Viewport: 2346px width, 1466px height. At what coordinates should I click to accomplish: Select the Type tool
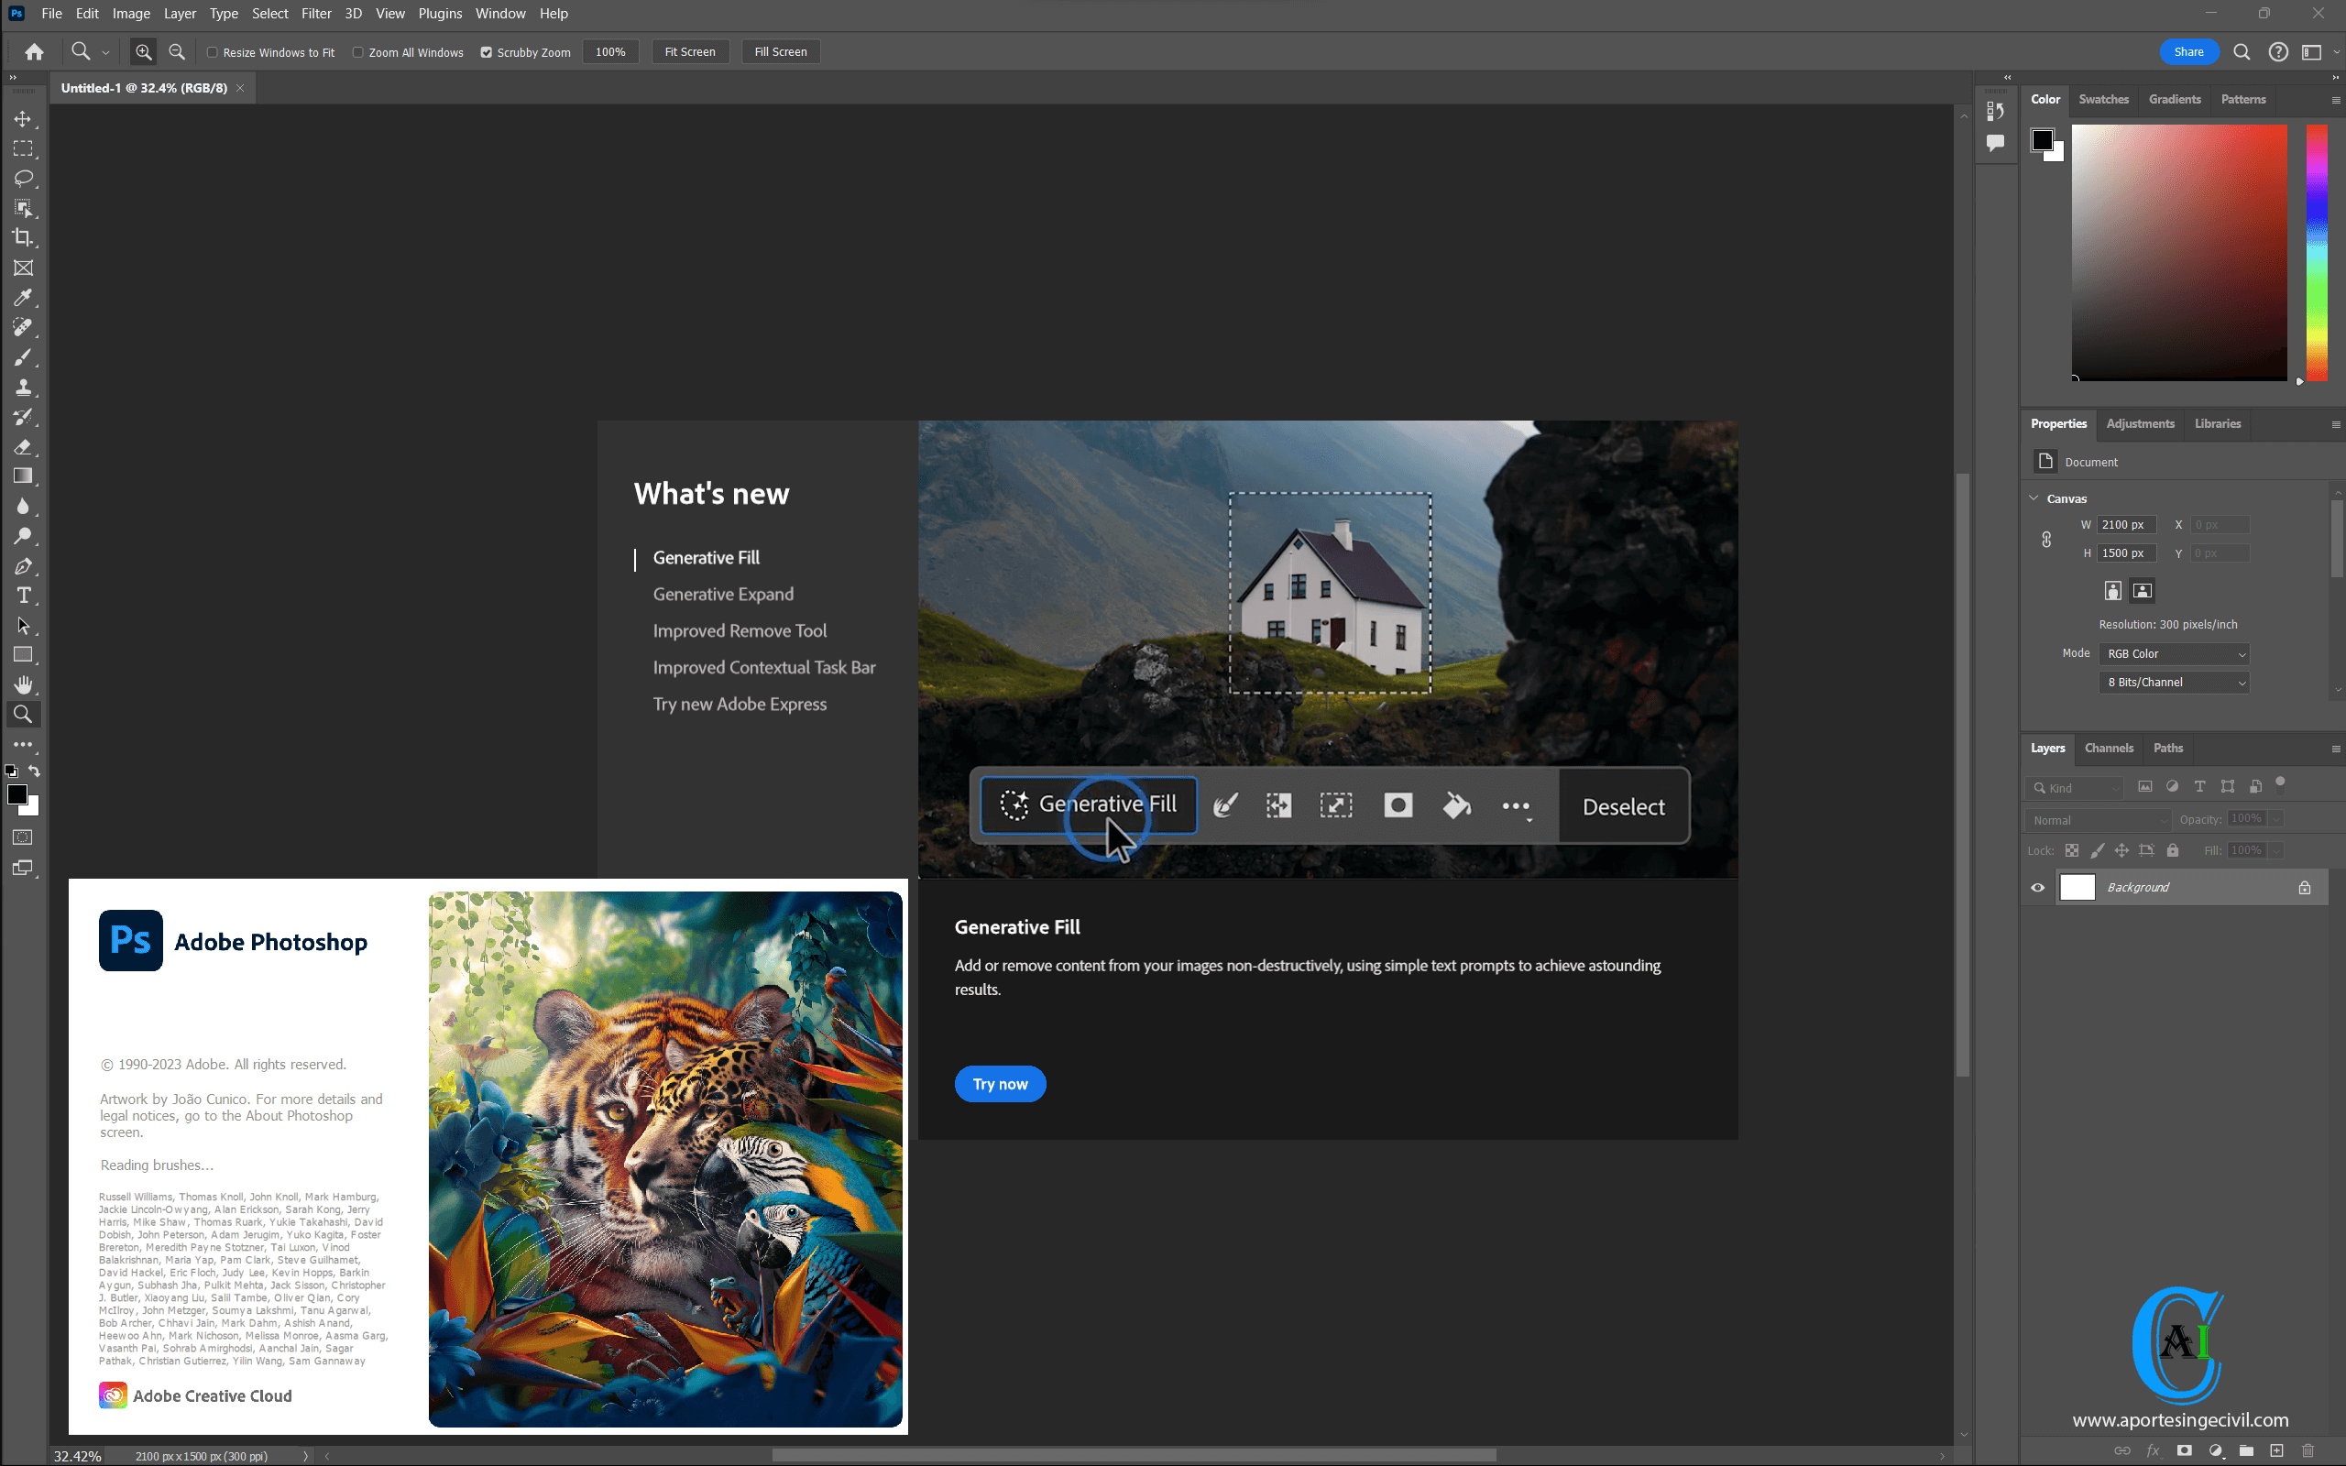24,596
